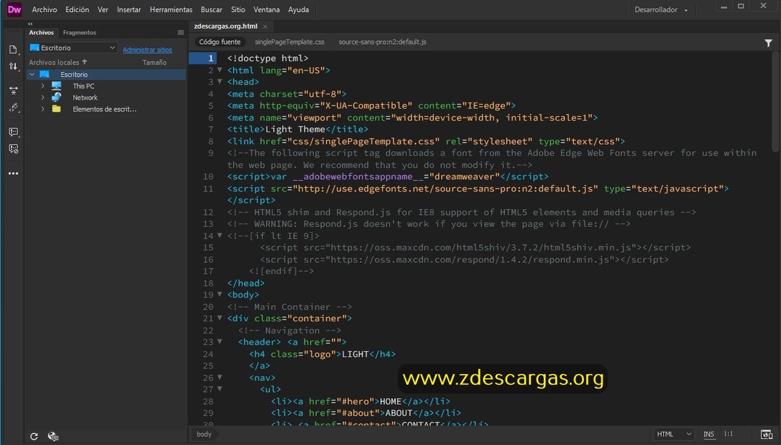Click line number 18 beside closing head tag
781x445 pixels.
[208, 283]
